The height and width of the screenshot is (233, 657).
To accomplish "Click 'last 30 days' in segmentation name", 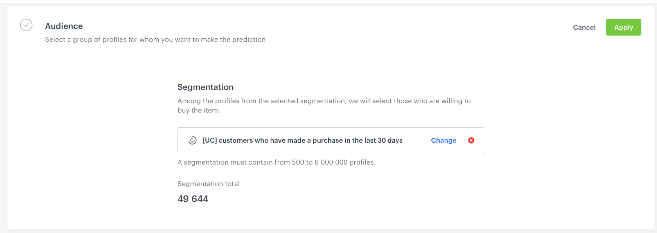I will pyautogui.click(x=383, y=140).
